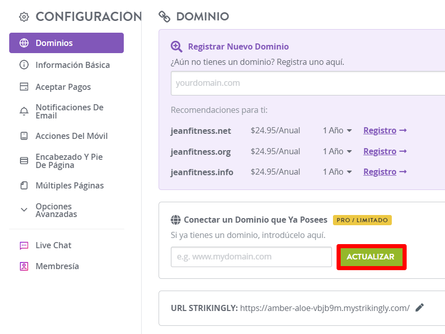445x334 pixels.
Task: Click the PRO / LIMITADO badge
Action: pyautogui.click(x=362, y=220)
